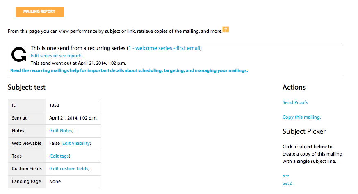Click the Edit Visibility link

tap(76, 143)
